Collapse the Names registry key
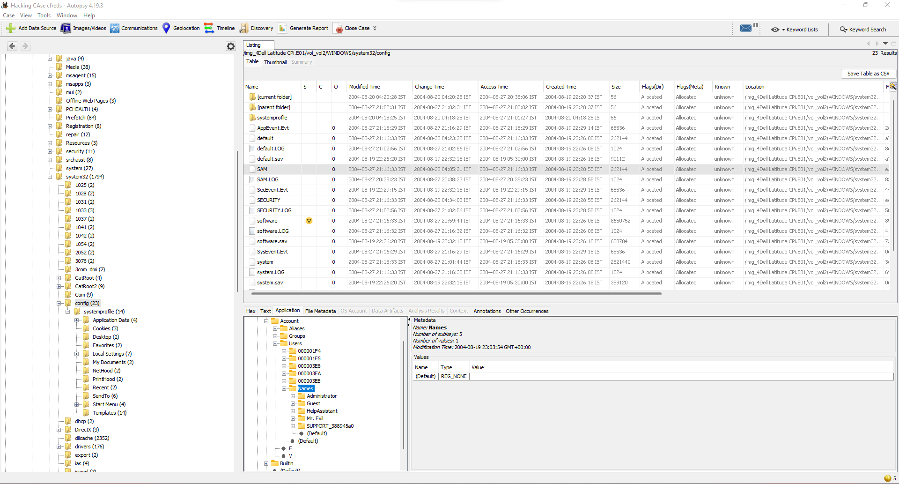 (x=284, y=388)
